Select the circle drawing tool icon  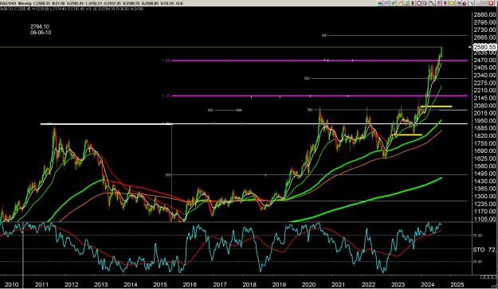tap(419, 3)
